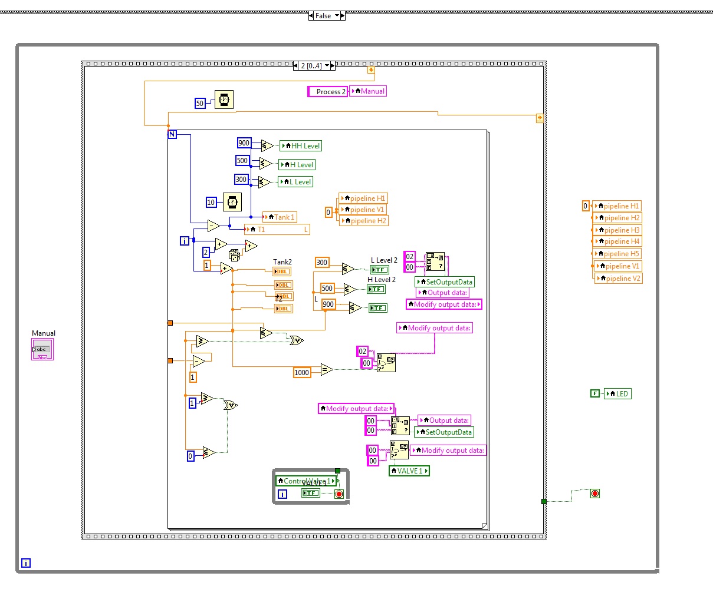Select the comparator wired to orange 500 constant

(x=350, y=289)
